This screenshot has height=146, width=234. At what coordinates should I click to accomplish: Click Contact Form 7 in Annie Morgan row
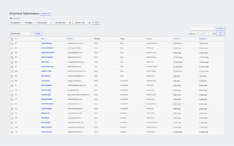pos(152,43)
